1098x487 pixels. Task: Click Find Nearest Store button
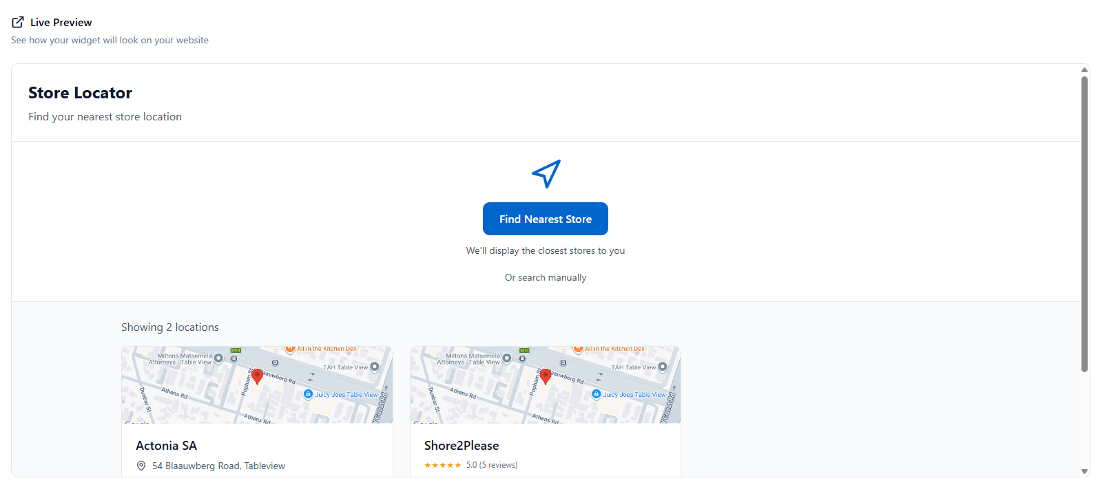click(546, 219)
